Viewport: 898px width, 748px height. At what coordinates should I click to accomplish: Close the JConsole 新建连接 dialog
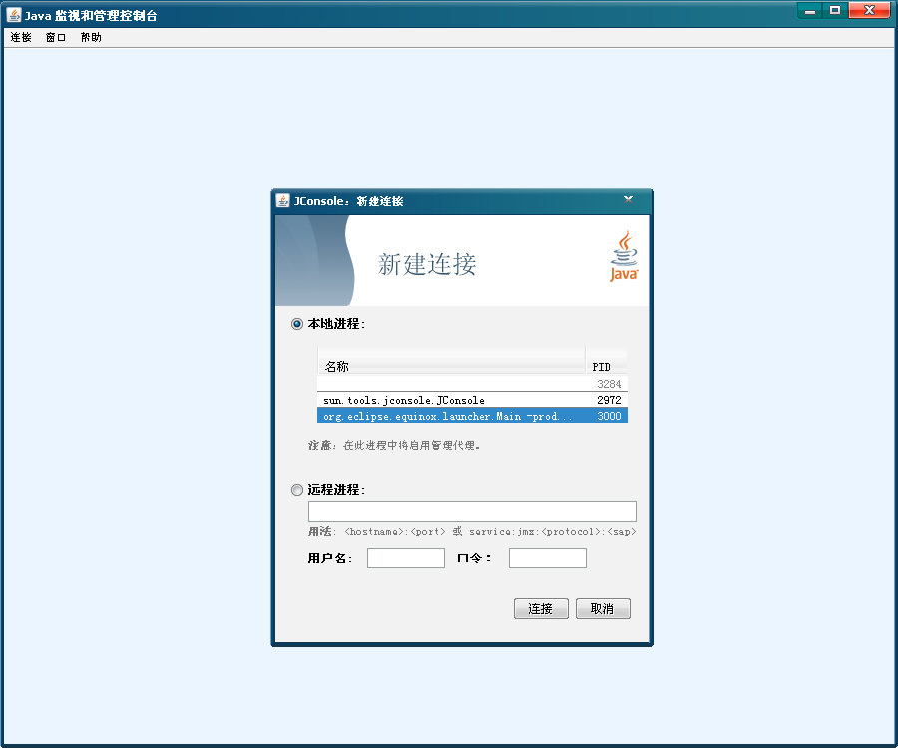[629, 199]
